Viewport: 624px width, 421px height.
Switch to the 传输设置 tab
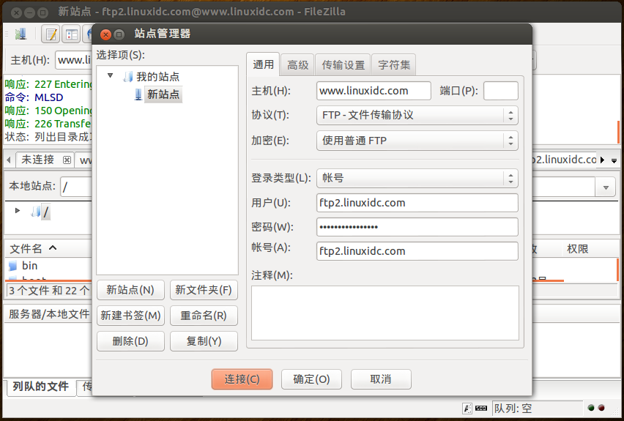pyautogui.click(x=343, y=65)
